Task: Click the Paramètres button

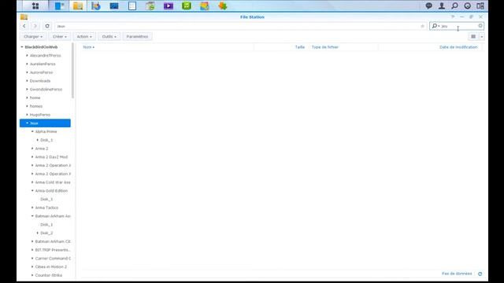Action: tap(137, 37)
